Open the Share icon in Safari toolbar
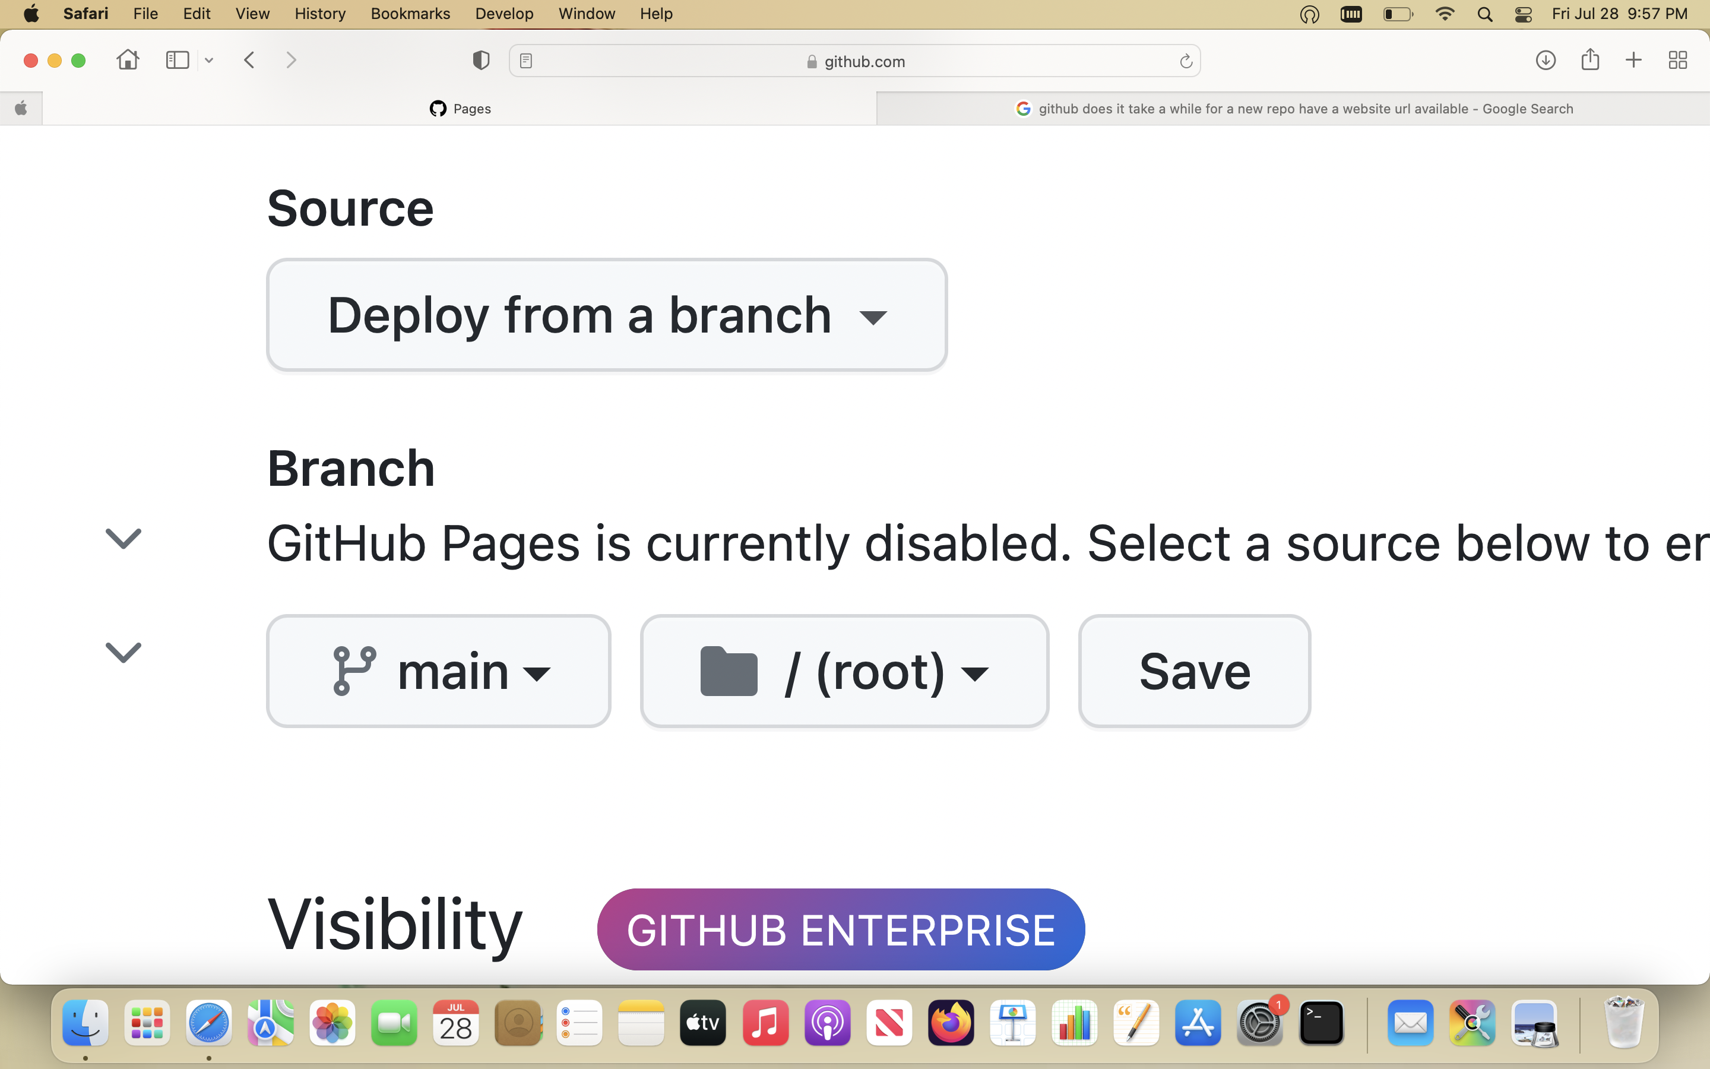This screenshot has width=1710, height=1069. [x=1590, y=59]
